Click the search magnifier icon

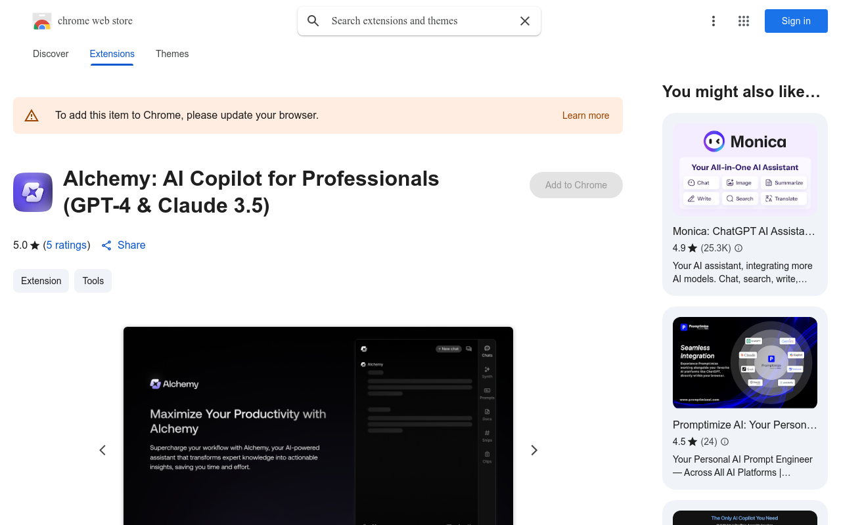pos(313,21)
